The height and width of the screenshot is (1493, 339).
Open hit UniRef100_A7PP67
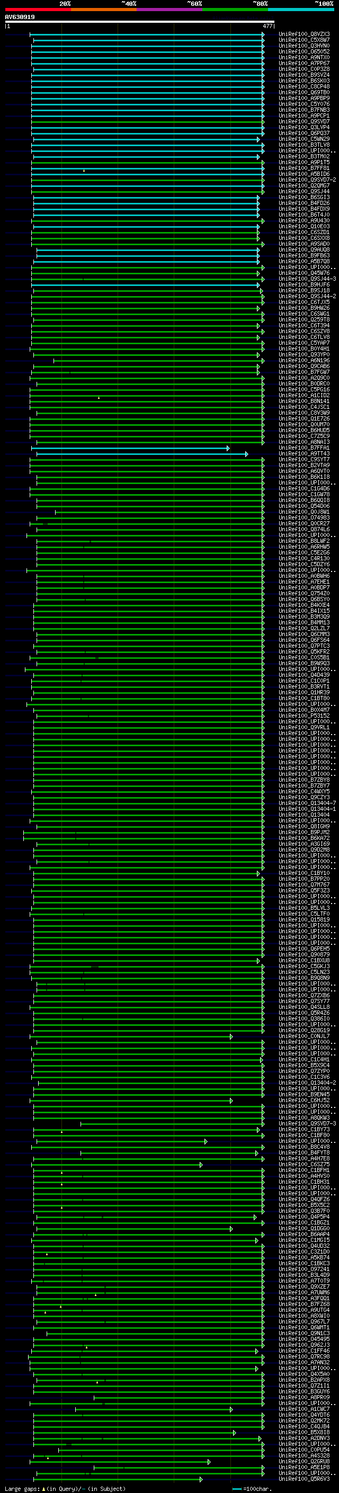[x=304, y=63]
